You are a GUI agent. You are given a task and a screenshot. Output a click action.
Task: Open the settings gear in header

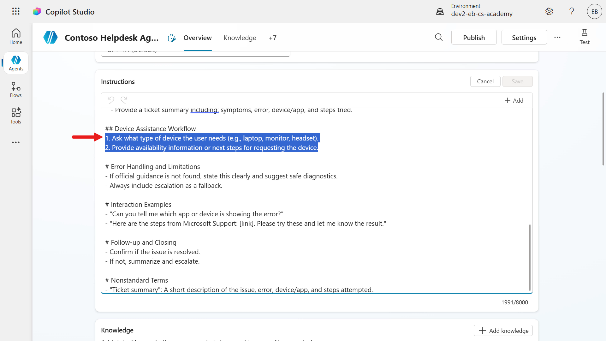(x=549, y=12)
